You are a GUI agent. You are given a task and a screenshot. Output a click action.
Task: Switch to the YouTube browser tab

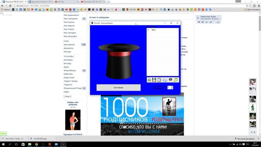pos(66,2)
